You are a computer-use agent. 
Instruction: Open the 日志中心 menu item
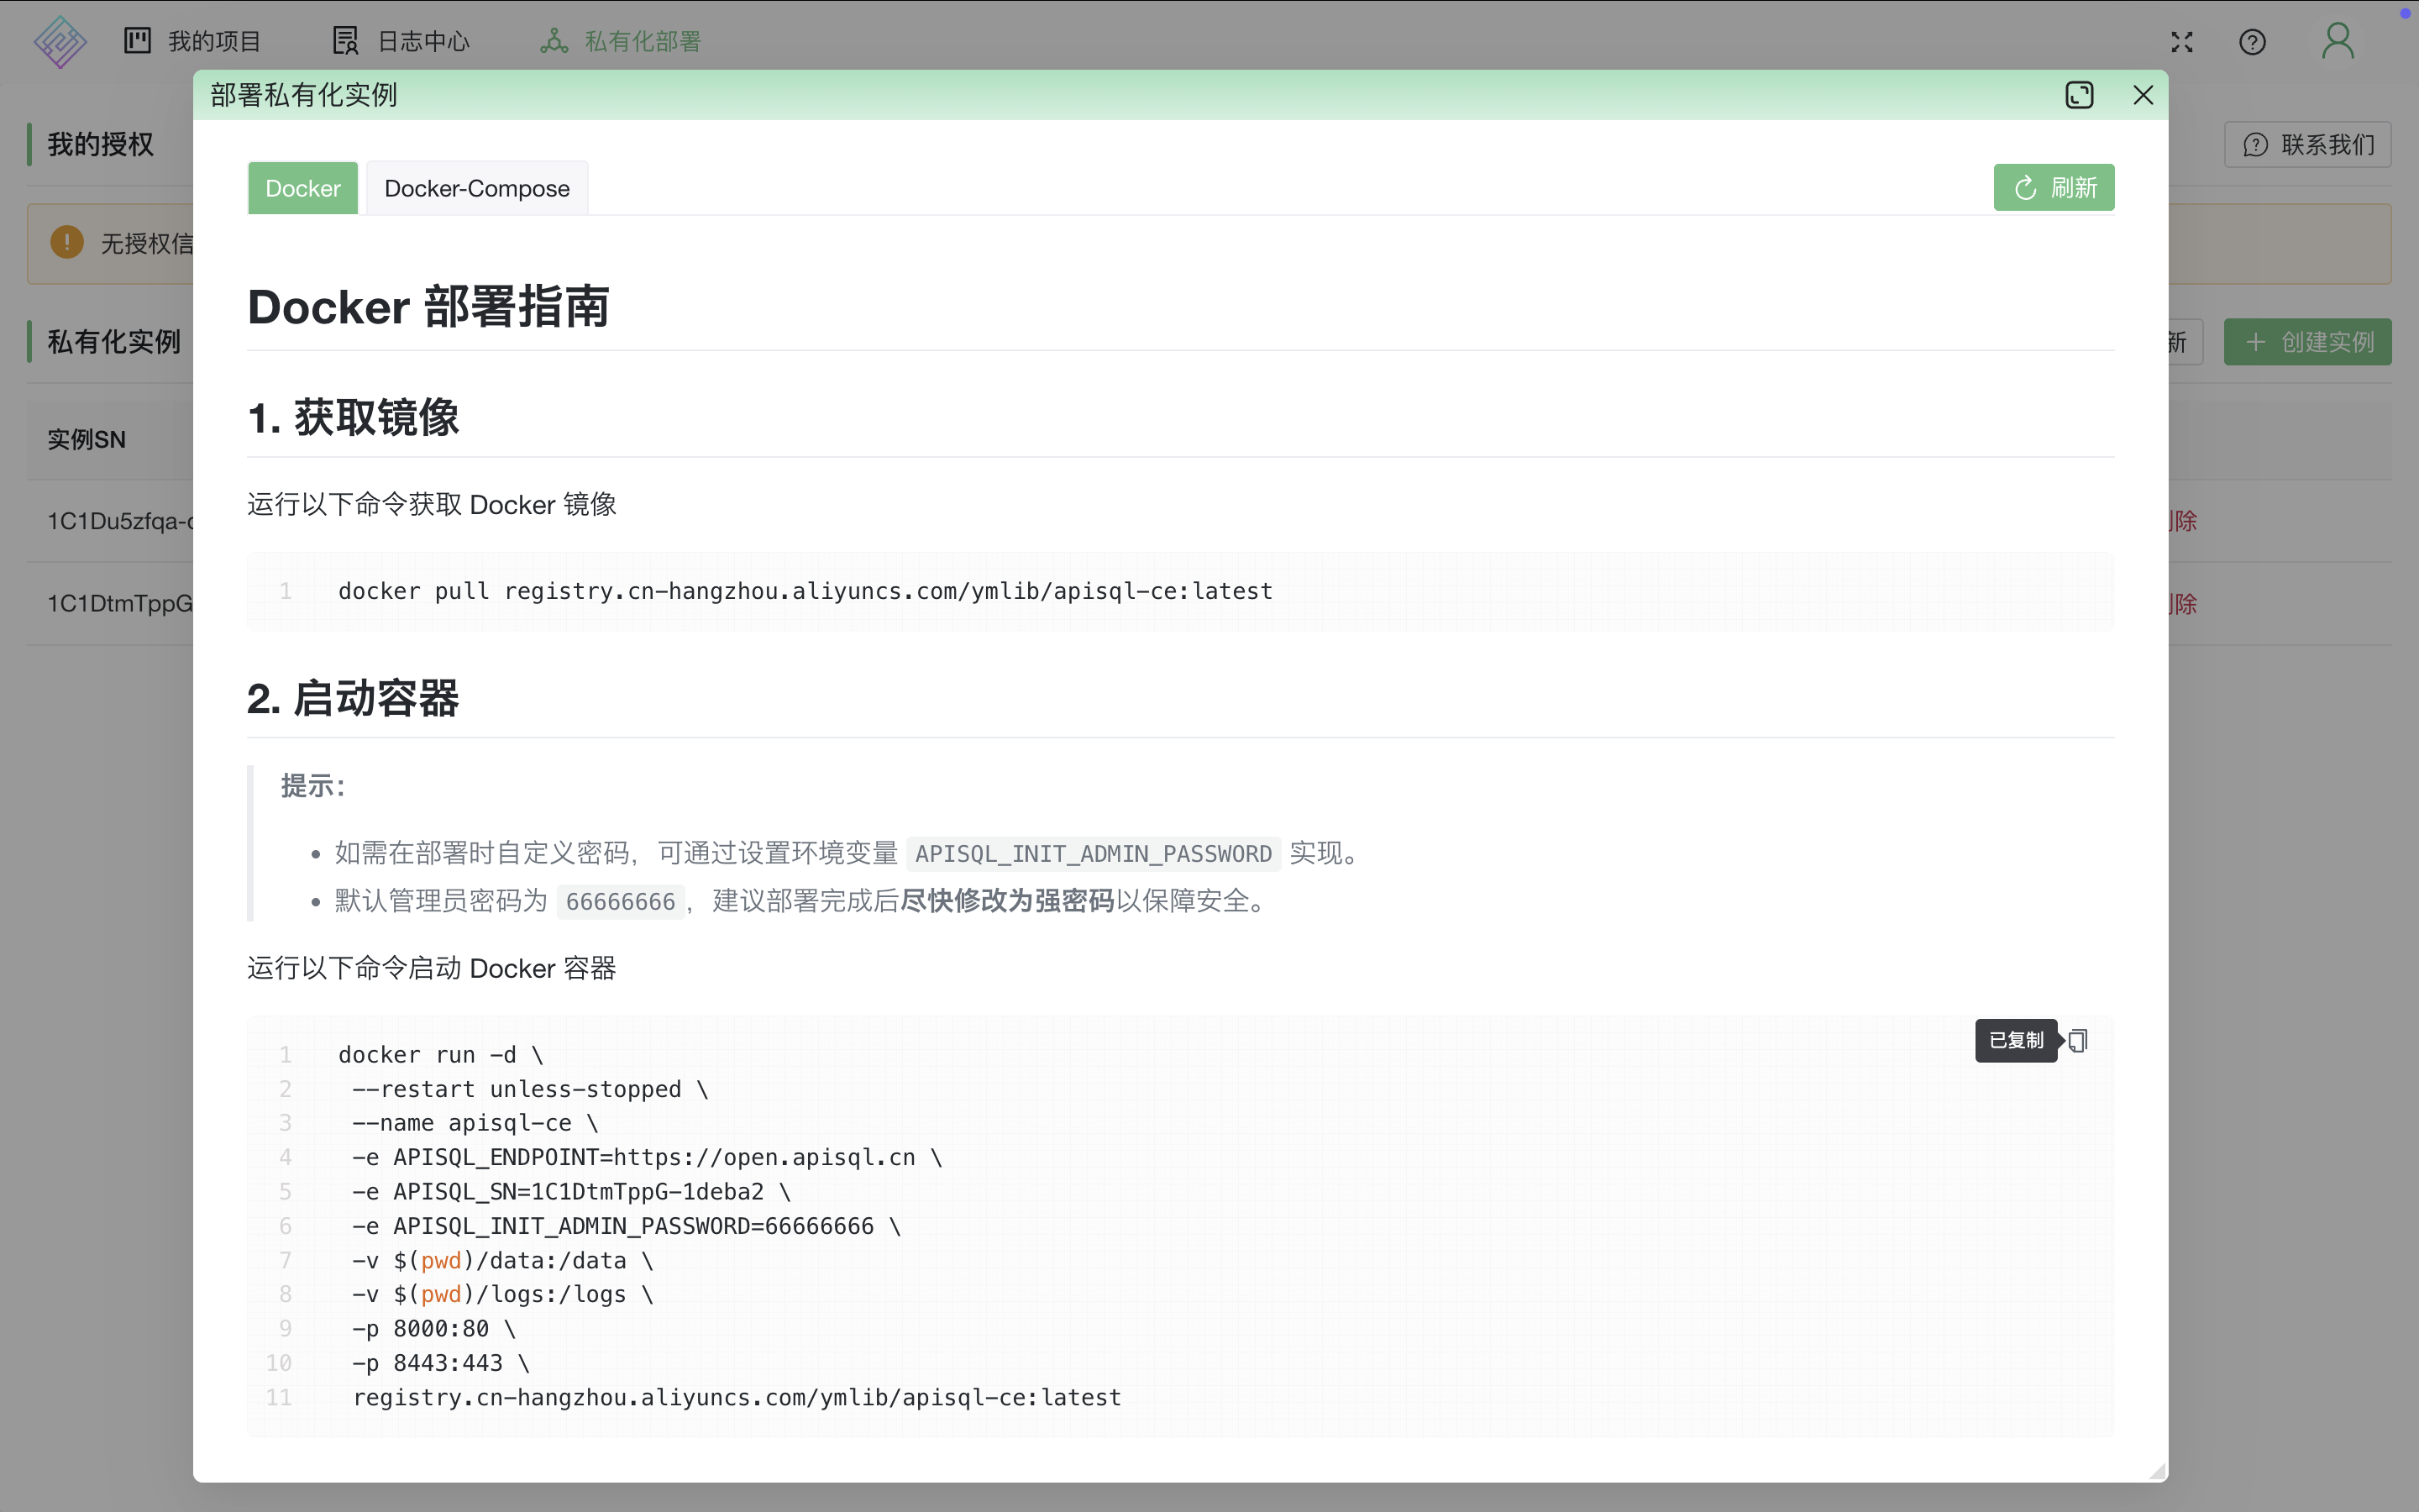click(x=422, y=41)
